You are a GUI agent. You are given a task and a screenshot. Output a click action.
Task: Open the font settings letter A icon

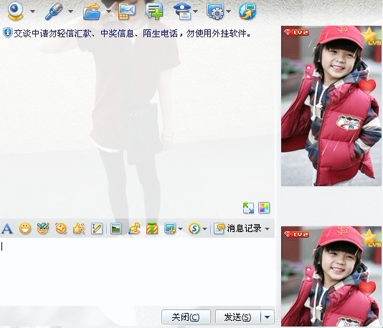[x=7, y=229]
